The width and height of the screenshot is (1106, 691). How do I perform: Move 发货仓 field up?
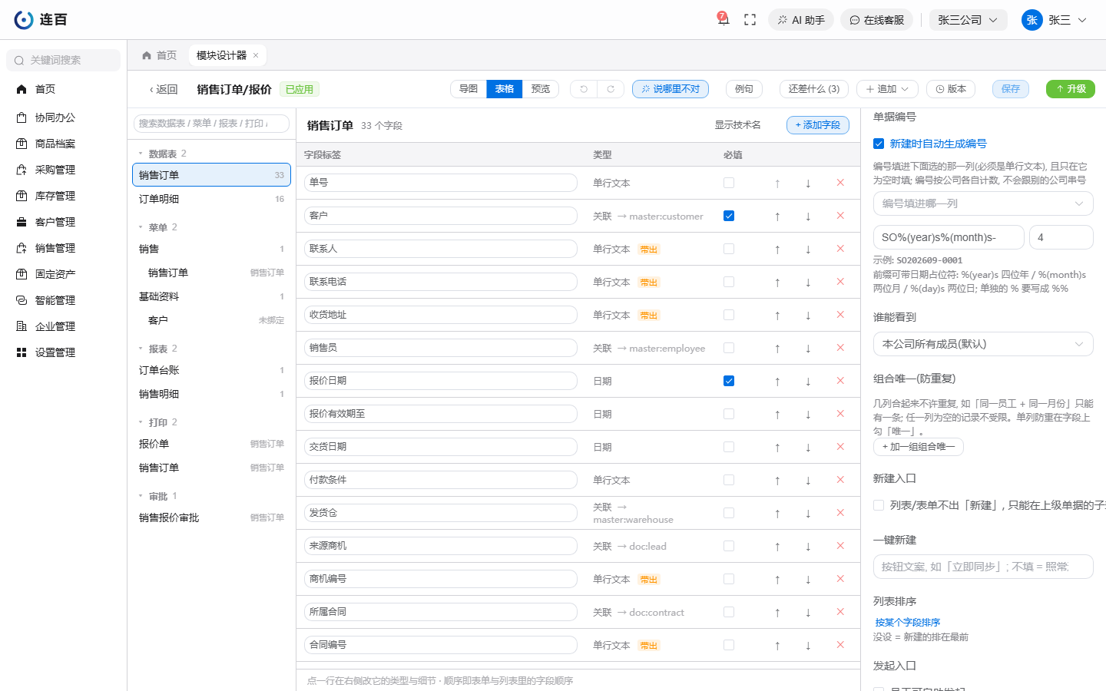pyautogui.click(x=777, y=513)
